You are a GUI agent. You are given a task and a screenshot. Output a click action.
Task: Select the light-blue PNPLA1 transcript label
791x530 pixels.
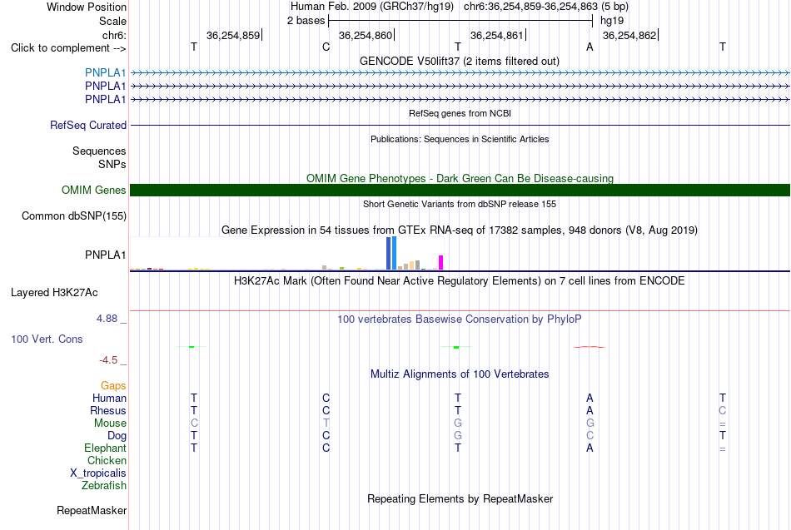point(105,72)
